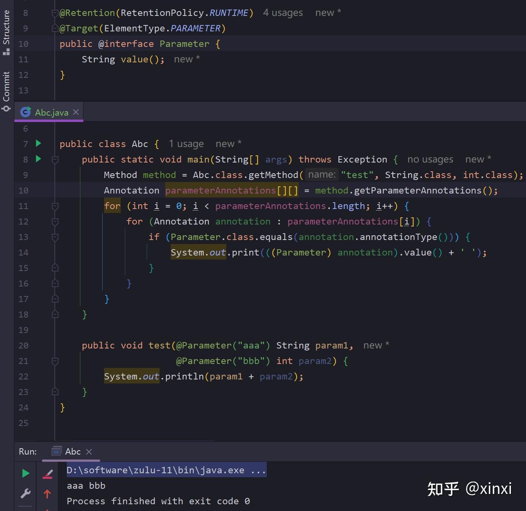Click the @Parameter("aaa") annotation
Viewport: 526px width, 511px height.
point(223,345)
